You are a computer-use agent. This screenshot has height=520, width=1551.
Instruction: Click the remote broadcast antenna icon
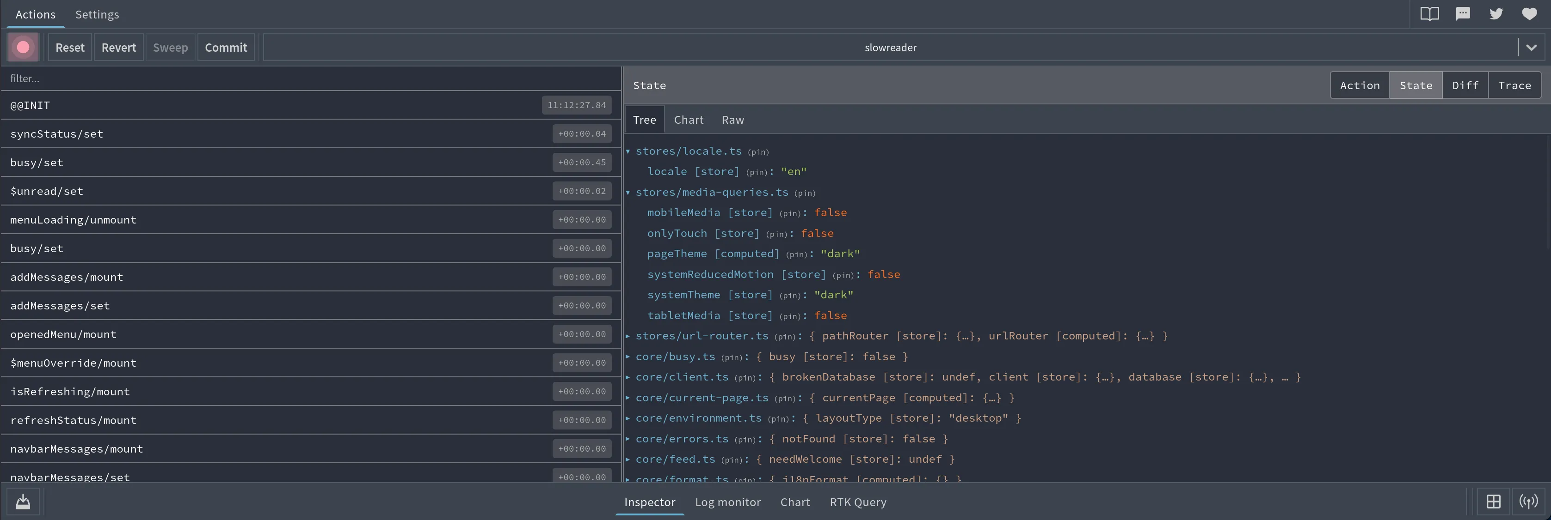[x=1528, y=502]
